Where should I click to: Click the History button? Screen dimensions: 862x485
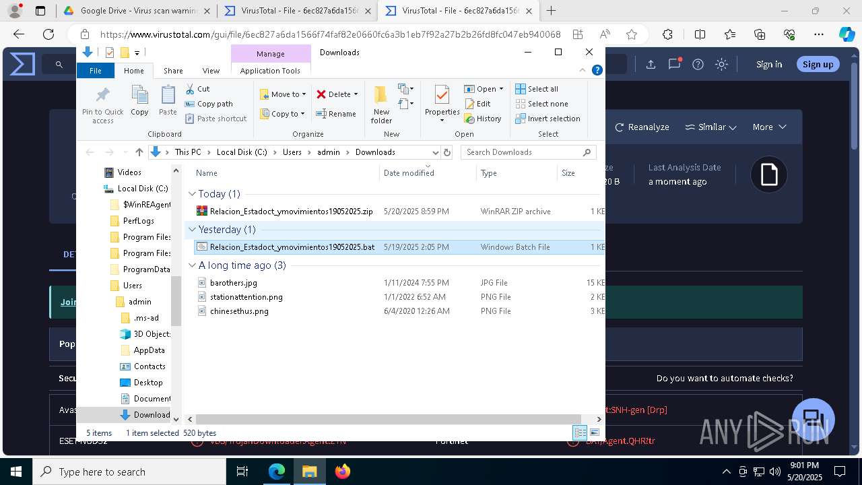[x=483, y=119]
